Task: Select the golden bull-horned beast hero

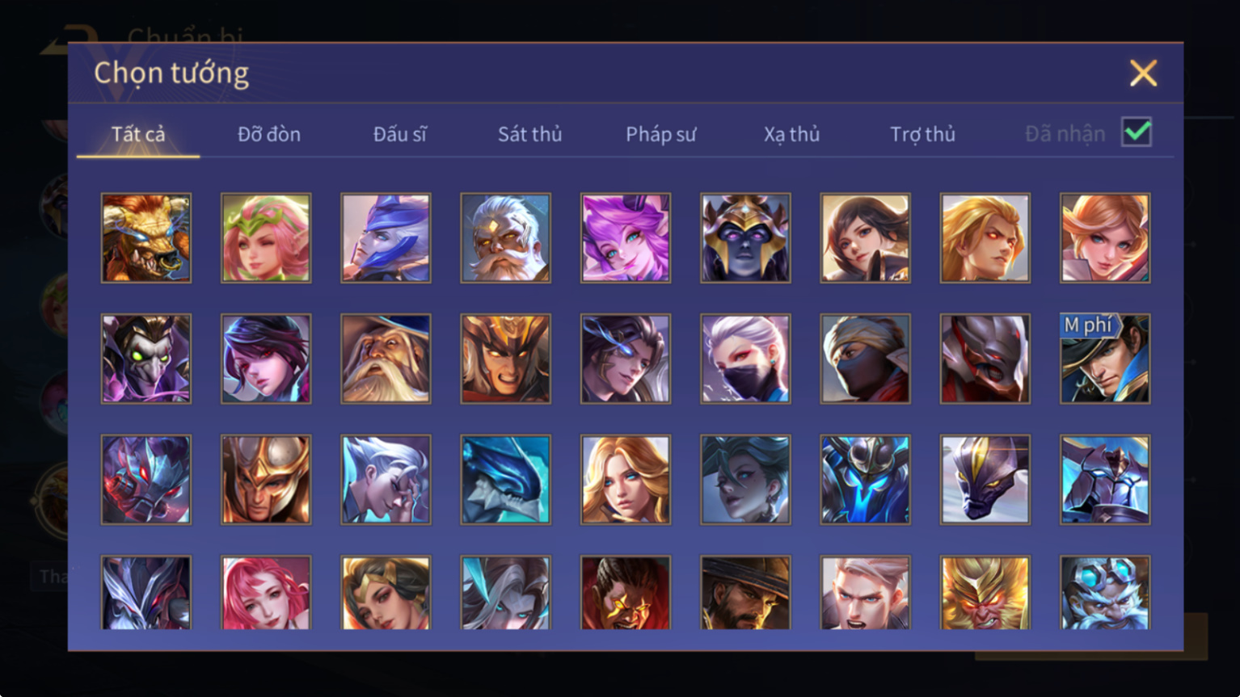Action: (146, 238)
